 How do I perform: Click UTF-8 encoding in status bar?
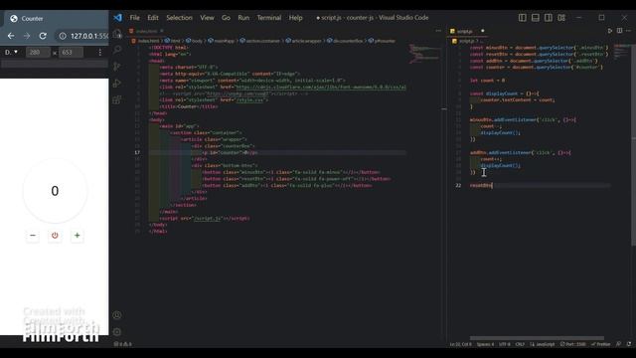[505, 344]
